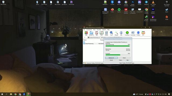This screenshot has height=96, width=172.
Task: Select the Recycle Bin desktop icon
Action: 3,3
